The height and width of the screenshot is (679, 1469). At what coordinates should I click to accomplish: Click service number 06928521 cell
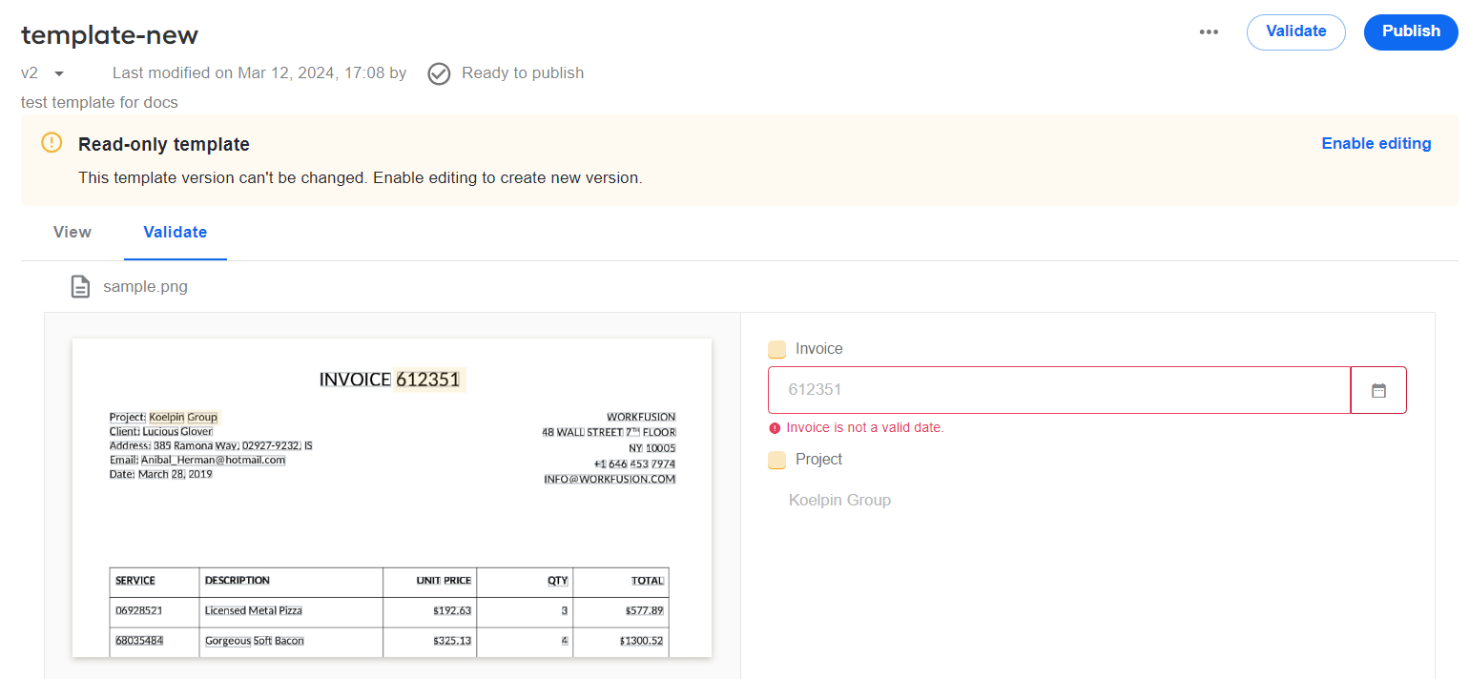click(139, 610)
